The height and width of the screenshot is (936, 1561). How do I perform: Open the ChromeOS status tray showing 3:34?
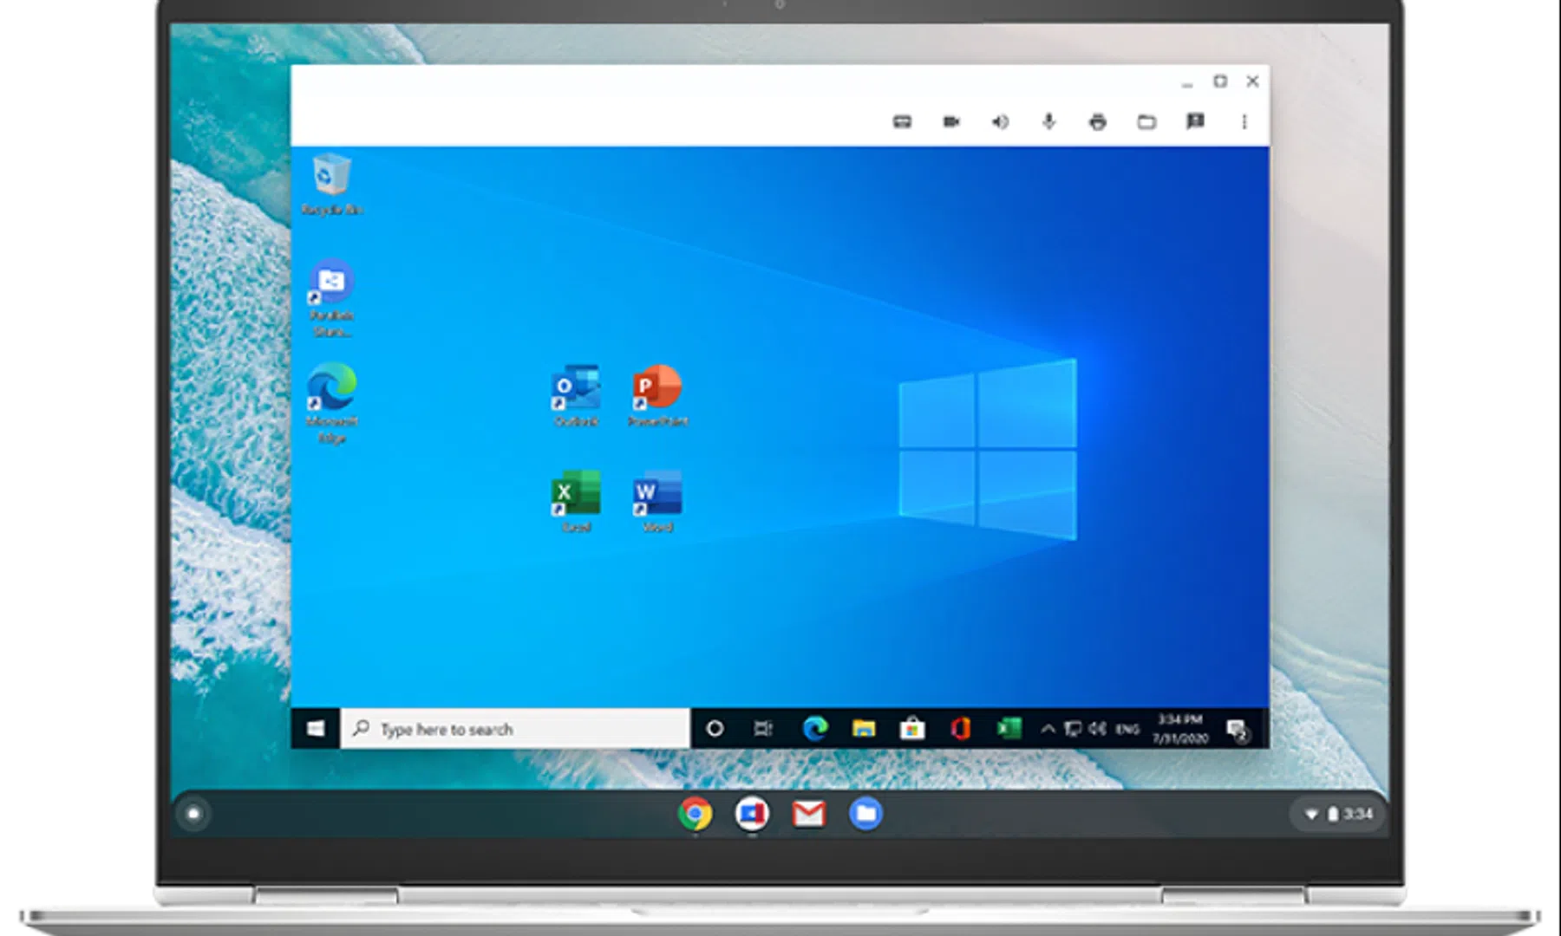point(1339,814)
